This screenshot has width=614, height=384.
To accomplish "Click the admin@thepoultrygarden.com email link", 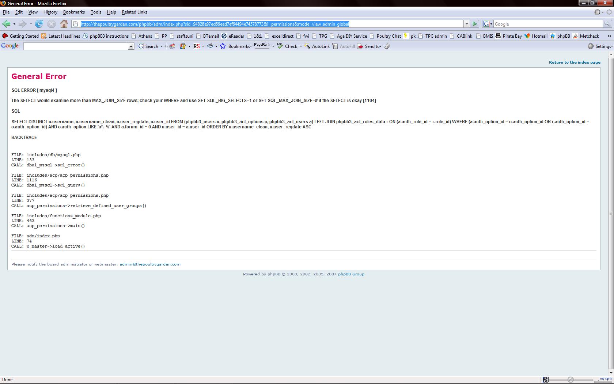I will [150, 264].
